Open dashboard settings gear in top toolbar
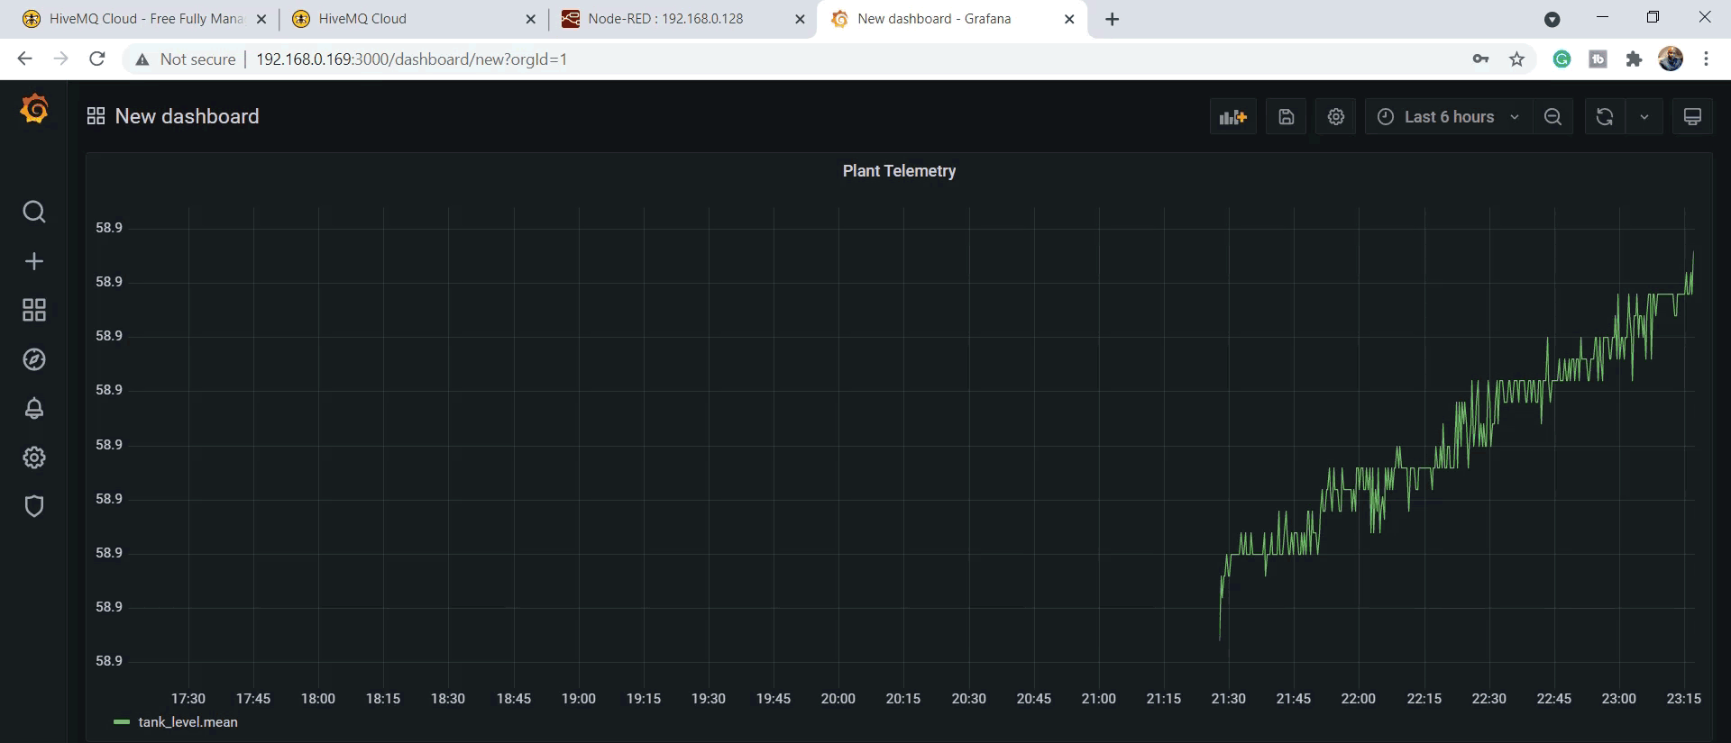 tap(1336, 117)
